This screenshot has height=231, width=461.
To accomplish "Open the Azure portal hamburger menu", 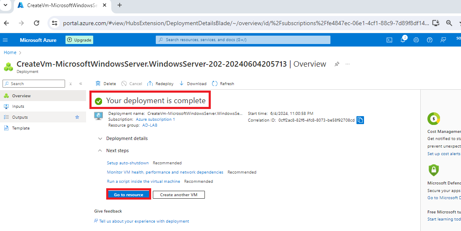I will pos(5,40).
